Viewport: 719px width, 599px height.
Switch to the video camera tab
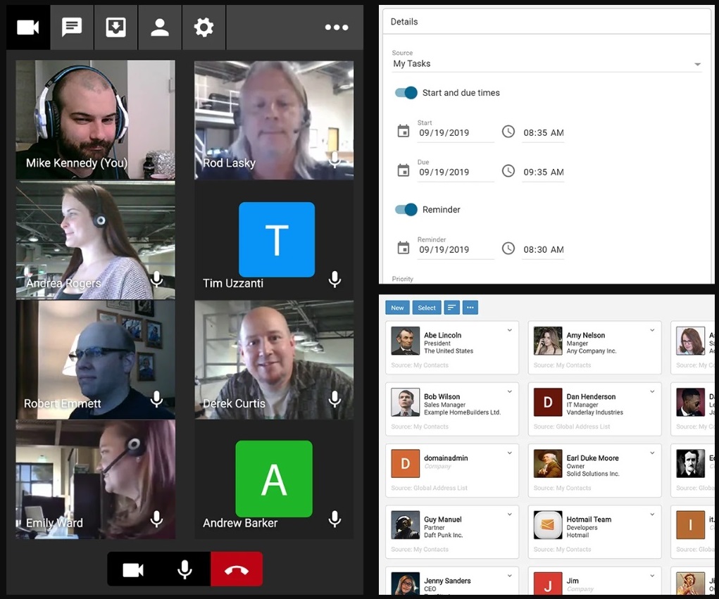tap(28, 27)
